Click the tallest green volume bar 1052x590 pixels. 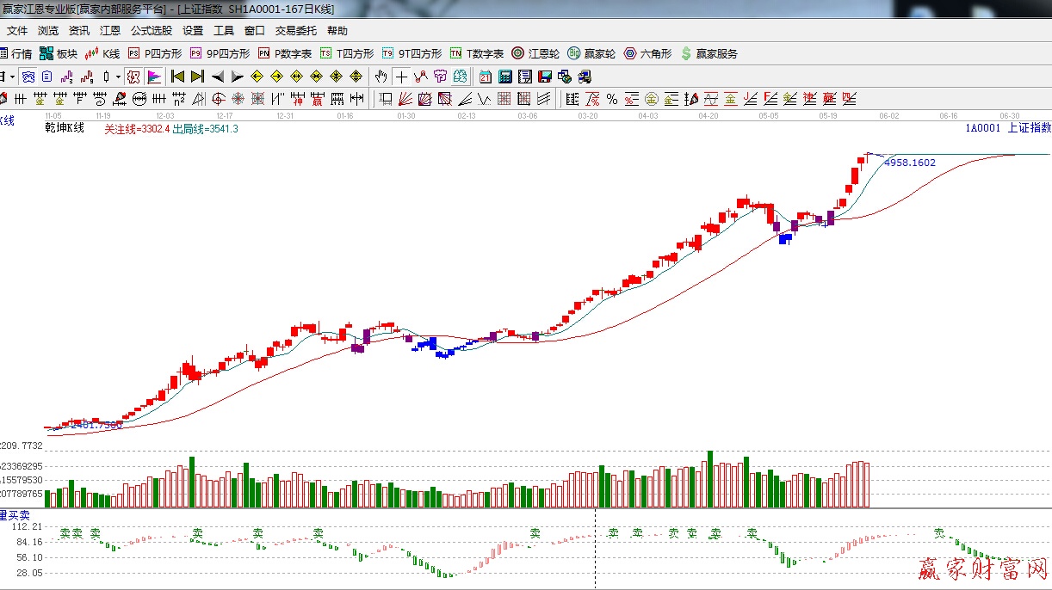click(x=710, y=479)
